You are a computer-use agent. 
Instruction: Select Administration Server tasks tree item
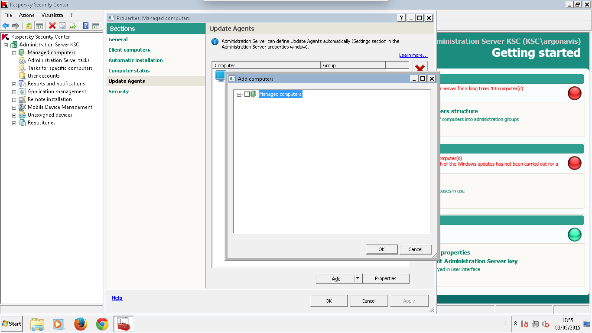point(59,60)
